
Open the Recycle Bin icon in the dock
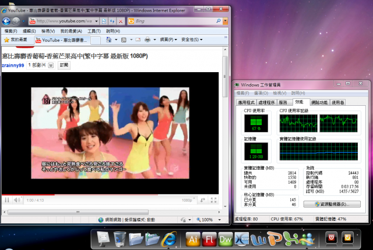pyautogui.click(x=119, y=238)
